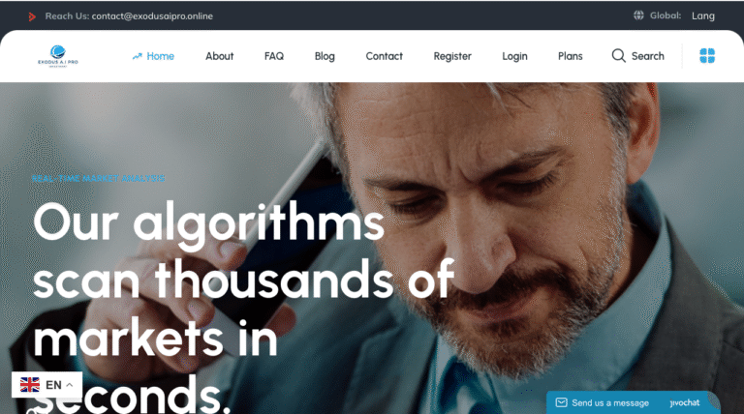Click the Login link
The height and width of the screenshot is (414, 744).
pos(514,56)
